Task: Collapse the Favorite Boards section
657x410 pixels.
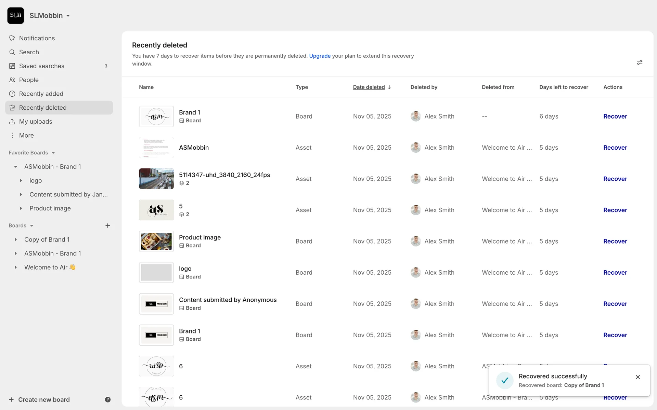Action: [53, 153]
